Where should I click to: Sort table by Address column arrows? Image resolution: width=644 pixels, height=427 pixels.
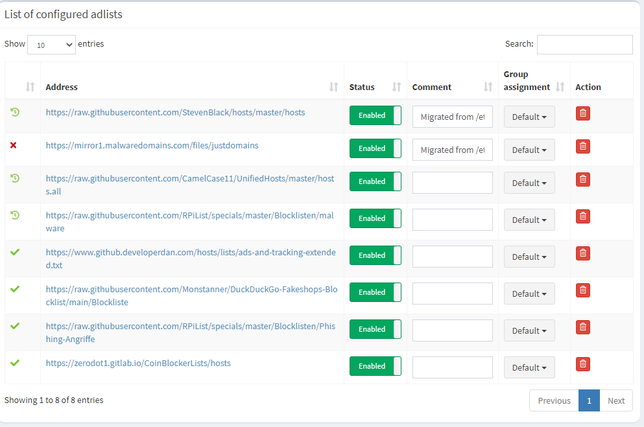334,87
